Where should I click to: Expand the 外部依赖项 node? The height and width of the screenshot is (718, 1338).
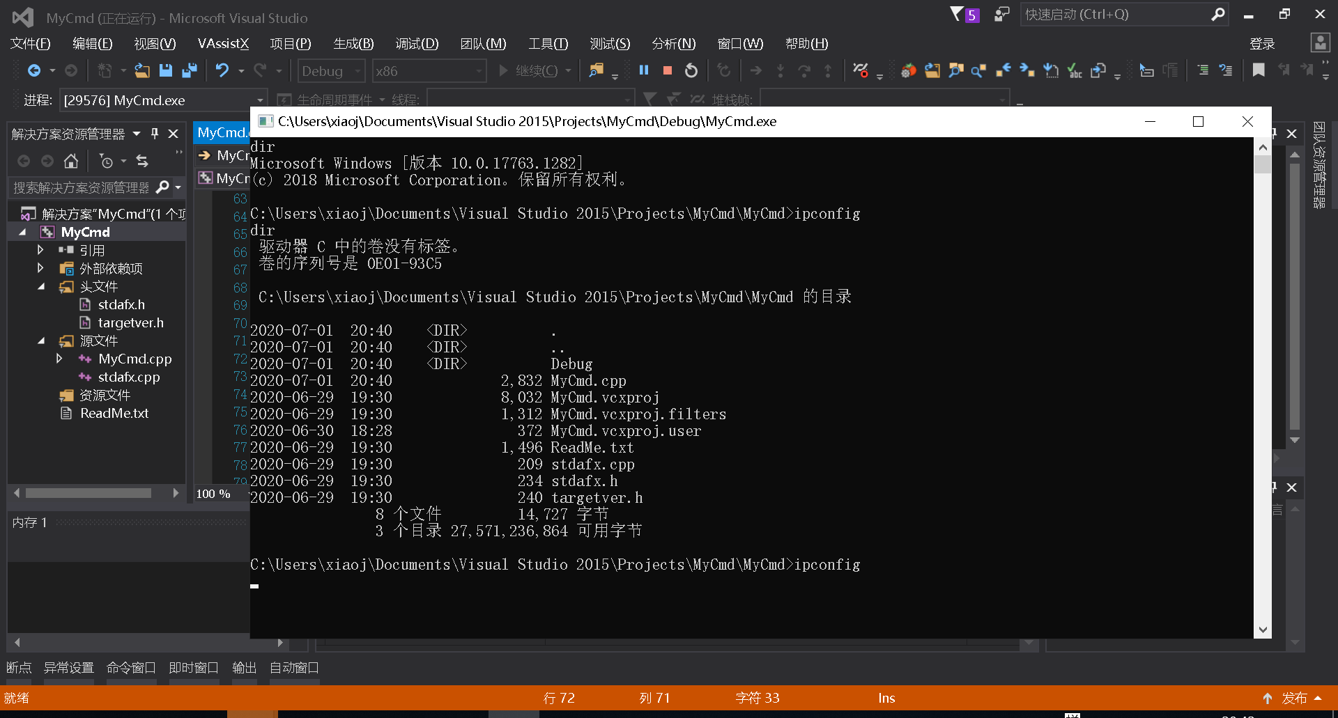(x=40, y=267)
